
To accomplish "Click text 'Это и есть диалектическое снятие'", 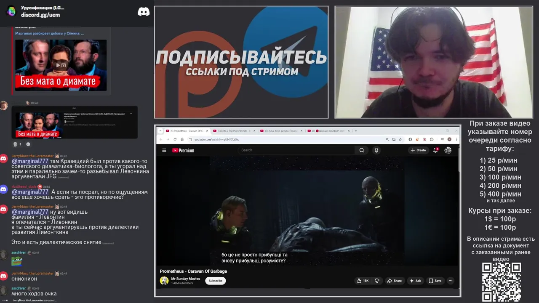I will (x=56, y=242).
